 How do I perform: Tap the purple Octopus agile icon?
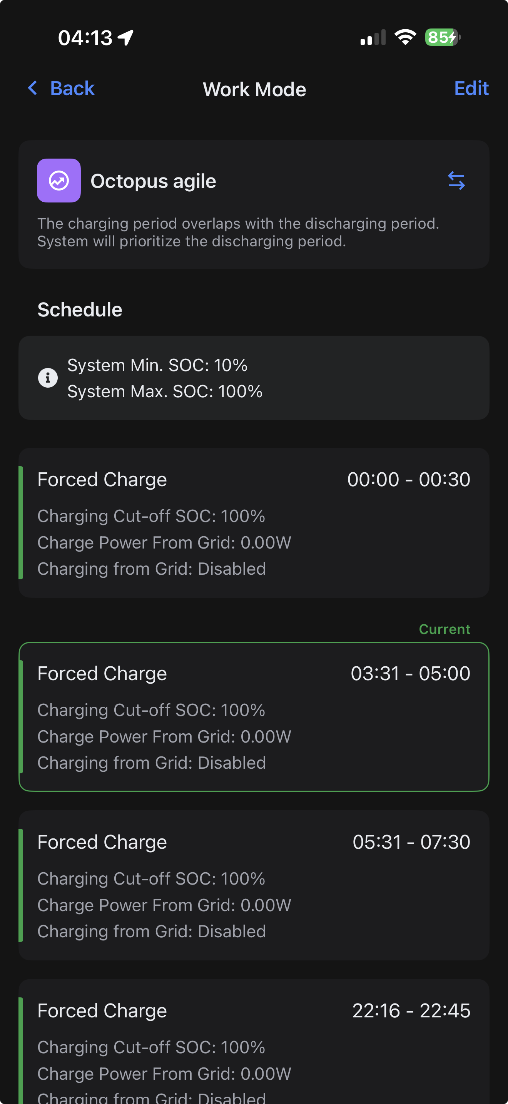tap(58, 181)
